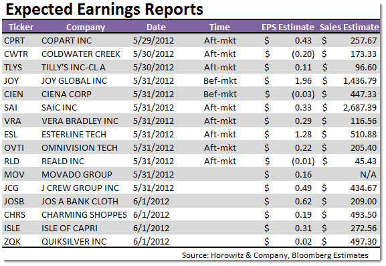The width and height of the screenshot is (386, 266).
Task: Click the Ticker column header
Action: 21,27
